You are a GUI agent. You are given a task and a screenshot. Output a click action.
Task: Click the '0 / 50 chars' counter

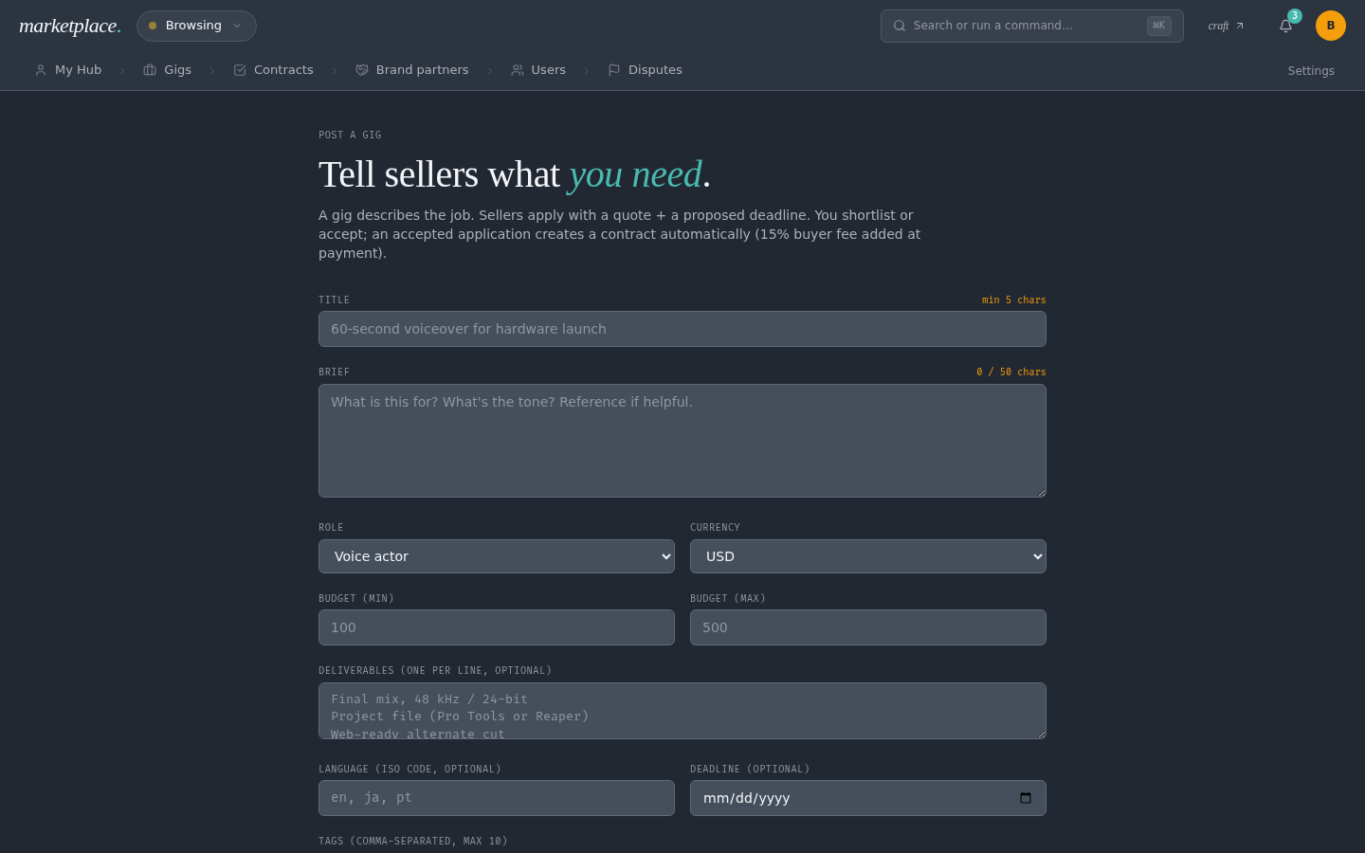(x=1011, y=372)
